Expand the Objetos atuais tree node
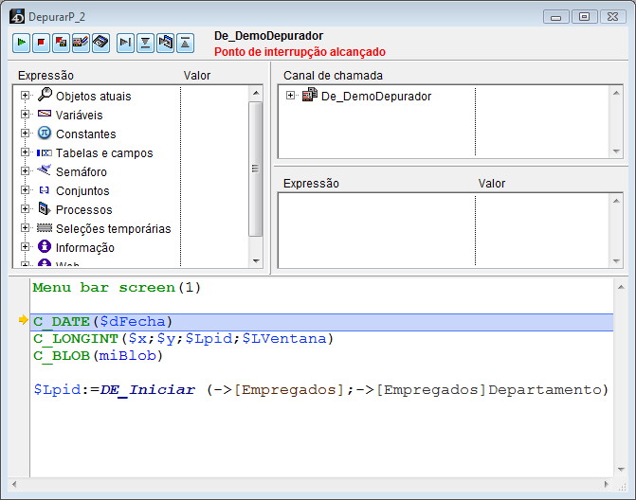The image size is (636, 500). 25,96
